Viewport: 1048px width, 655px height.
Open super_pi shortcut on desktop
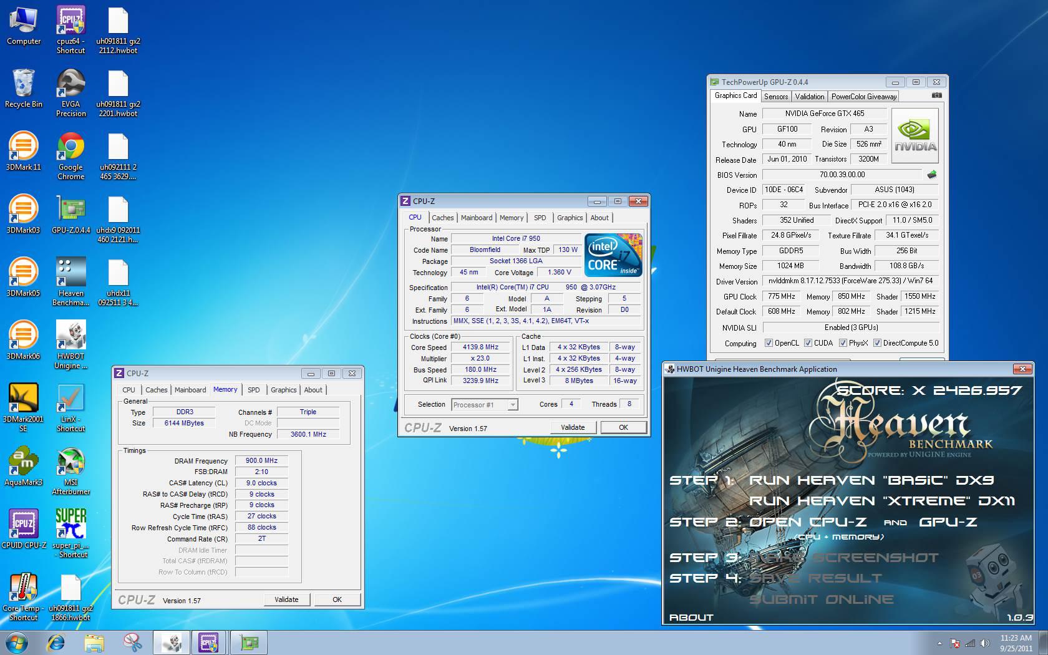[70, 534]
